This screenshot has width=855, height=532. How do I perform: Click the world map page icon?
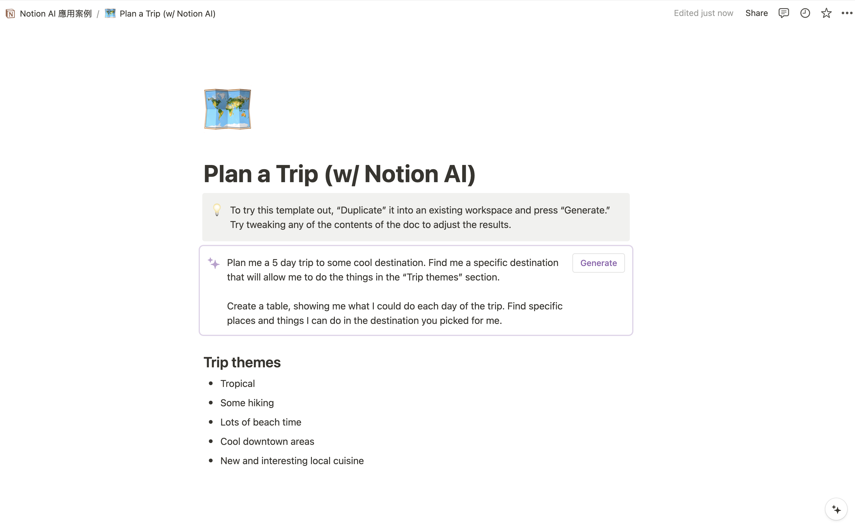pyautogui.click(x=227, y=109)
